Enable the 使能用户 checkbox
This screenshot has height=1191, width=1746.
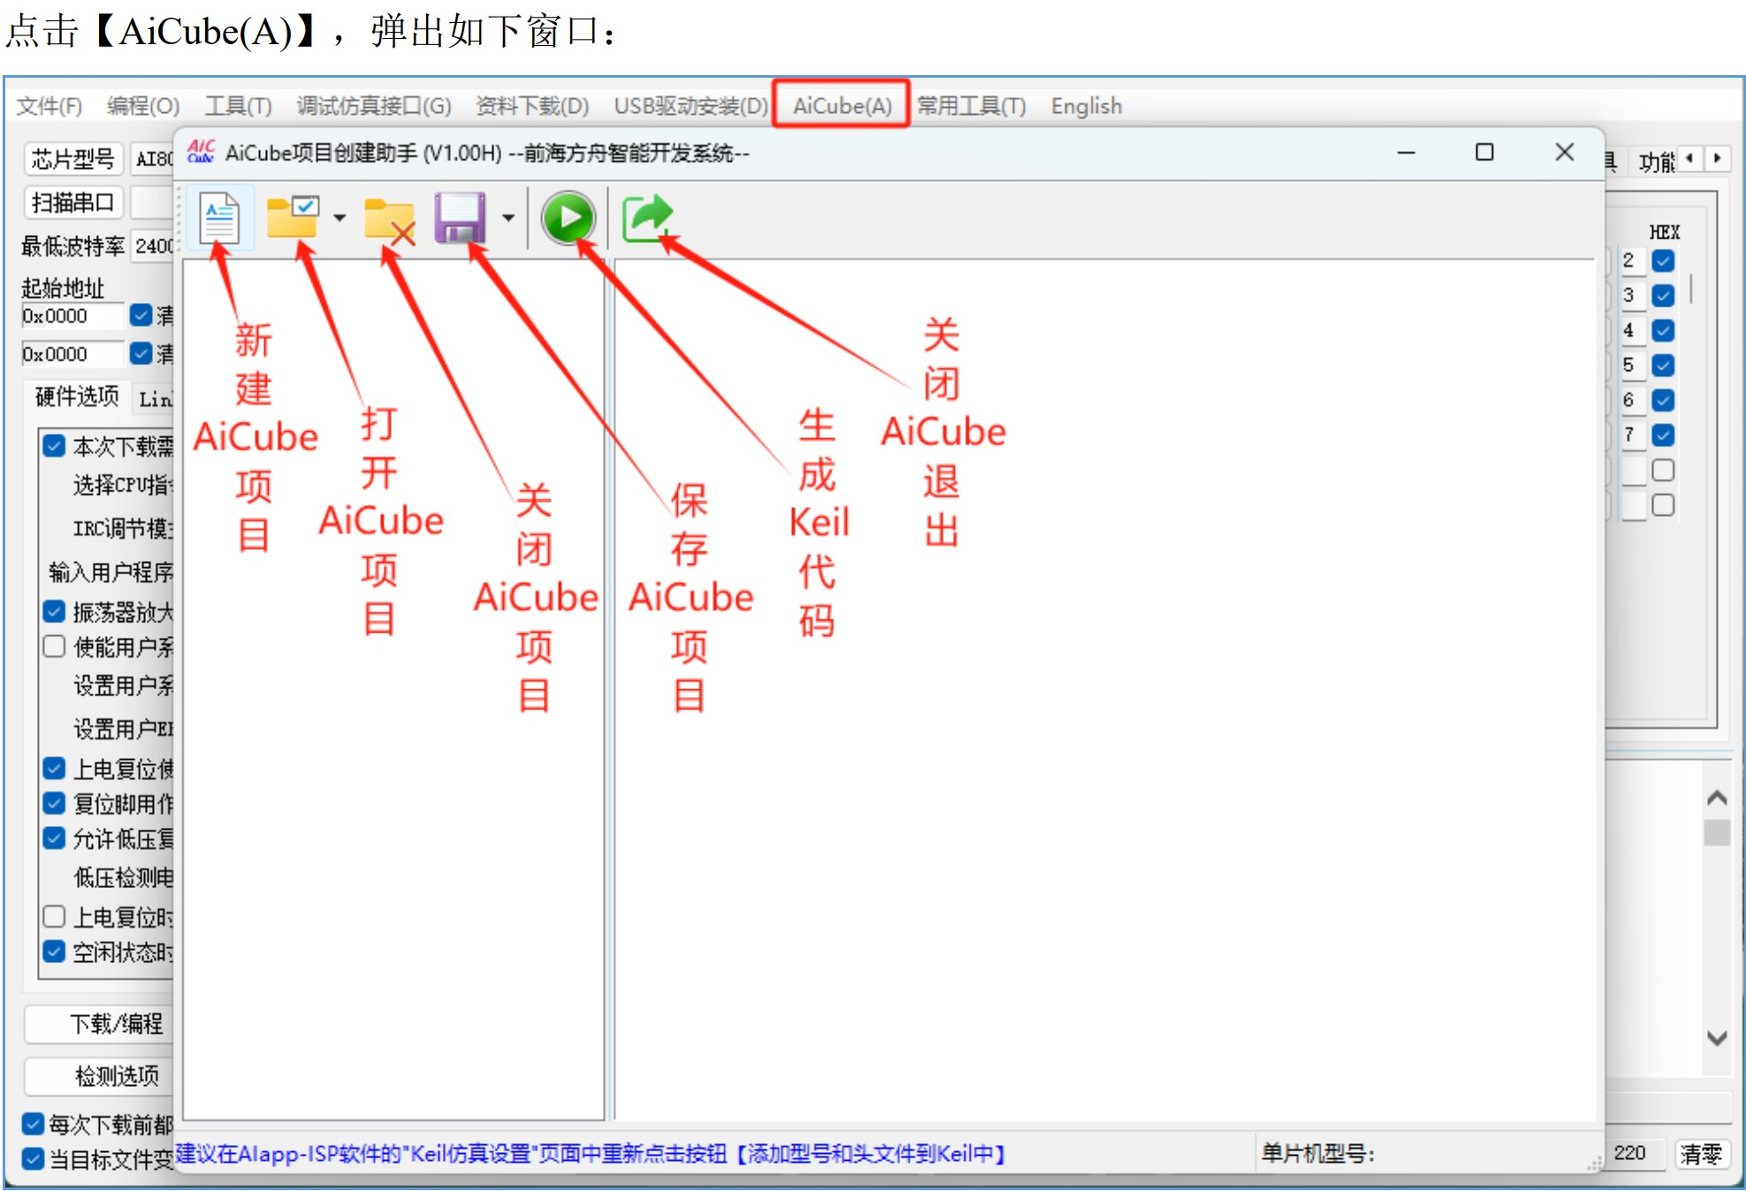click(55, 647)
